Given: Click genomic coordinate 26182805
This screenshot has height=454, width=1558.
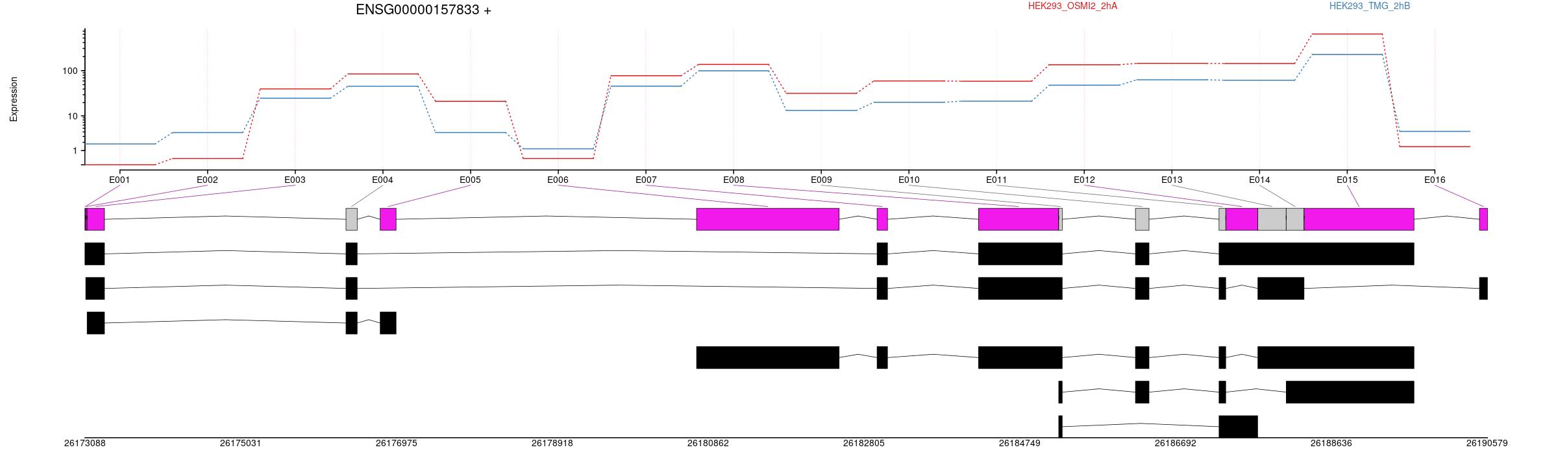Looking at the screenshot, I should click(x=863, y=444).
